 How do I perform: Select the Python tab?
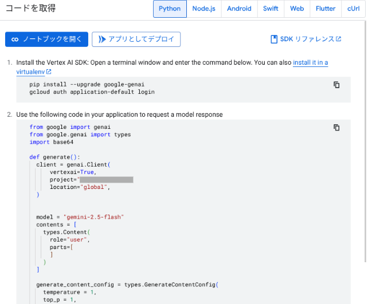(170, 9)
